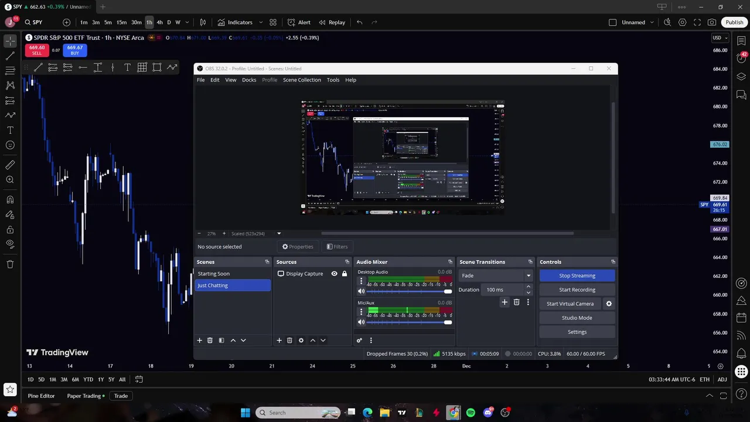Viewport: 750px width, 422px height.
Task: Click the Studio Mode button
Action: (x=577, y=318)
